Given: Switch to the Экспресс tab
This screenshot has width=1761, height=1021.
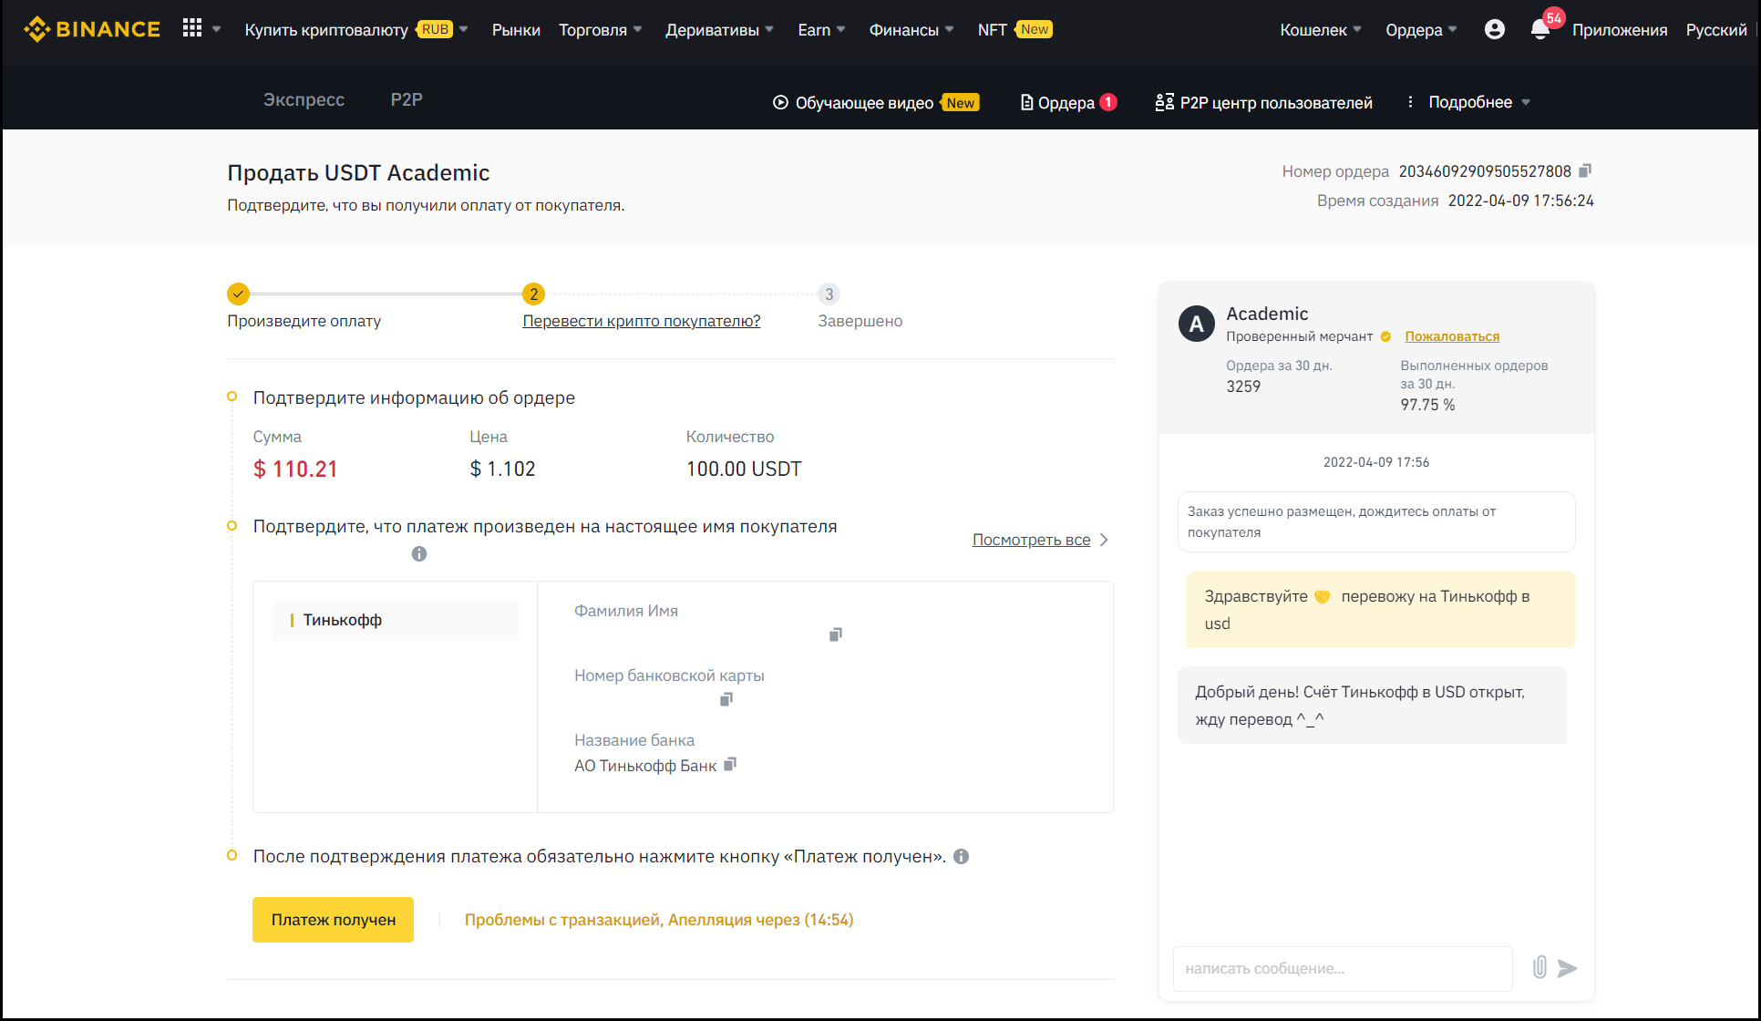Looking at the screenshot, I should [x=304, y=99].
